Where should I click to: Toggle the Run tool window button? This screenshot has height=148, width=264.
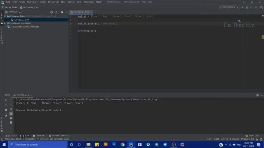(25, 136)
